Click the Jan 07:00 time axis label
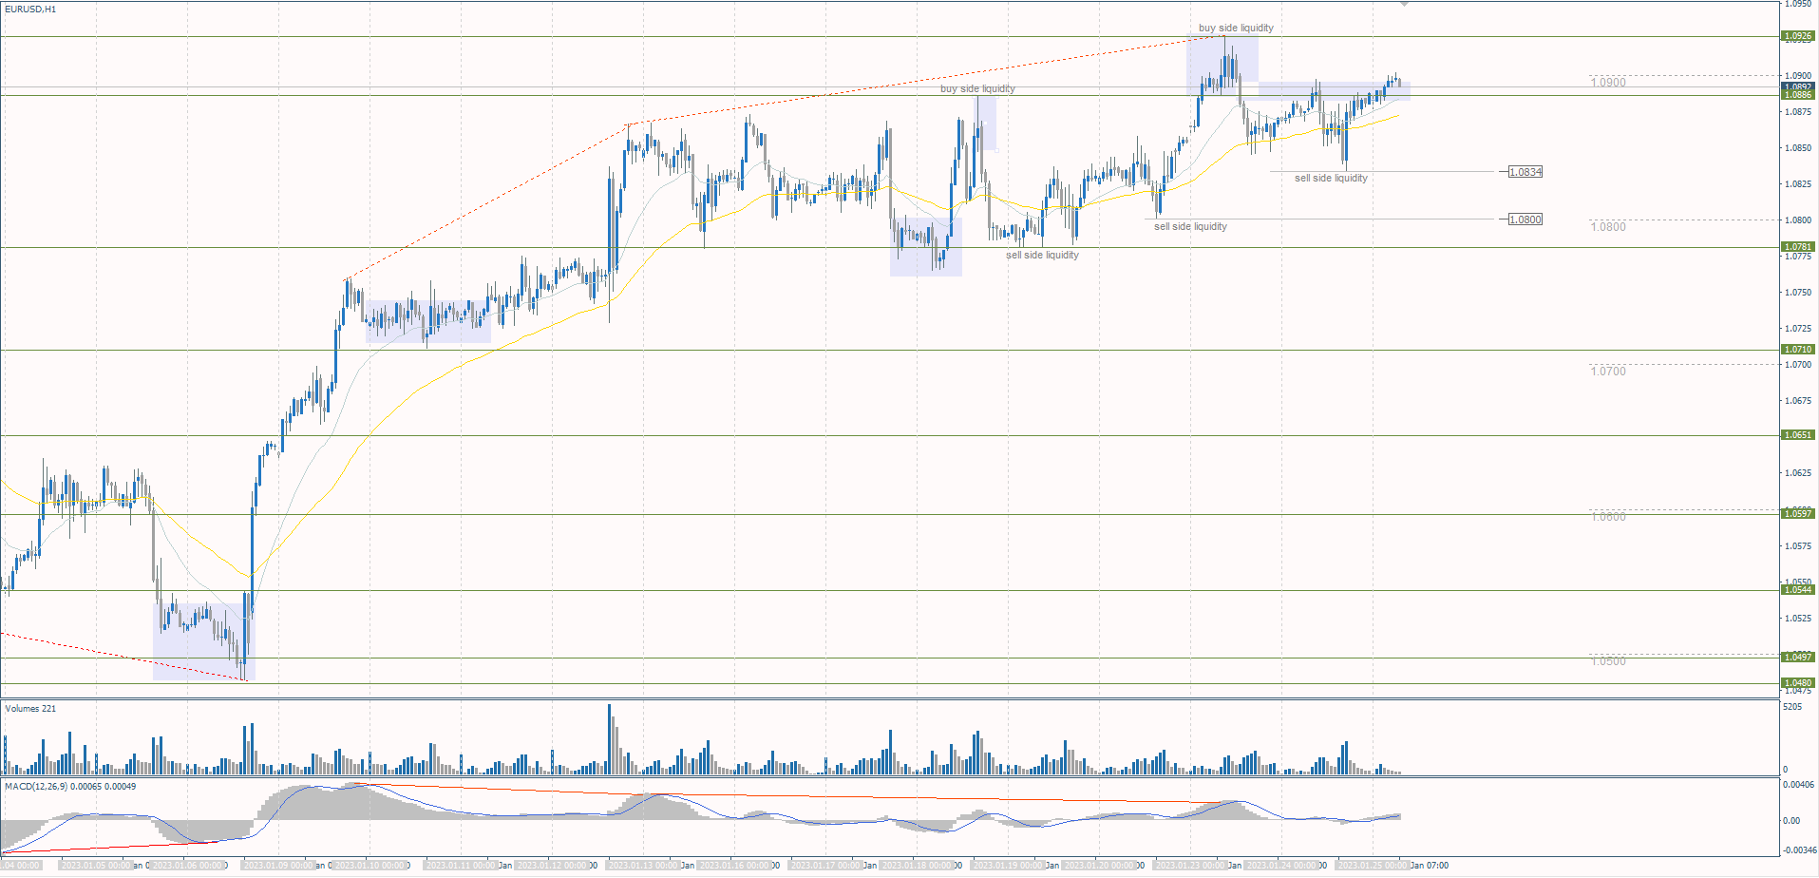 (x=1430, y=866)
